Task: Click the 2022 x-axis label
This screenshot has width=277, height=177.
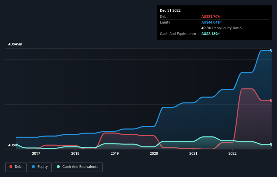Action: 232,153
